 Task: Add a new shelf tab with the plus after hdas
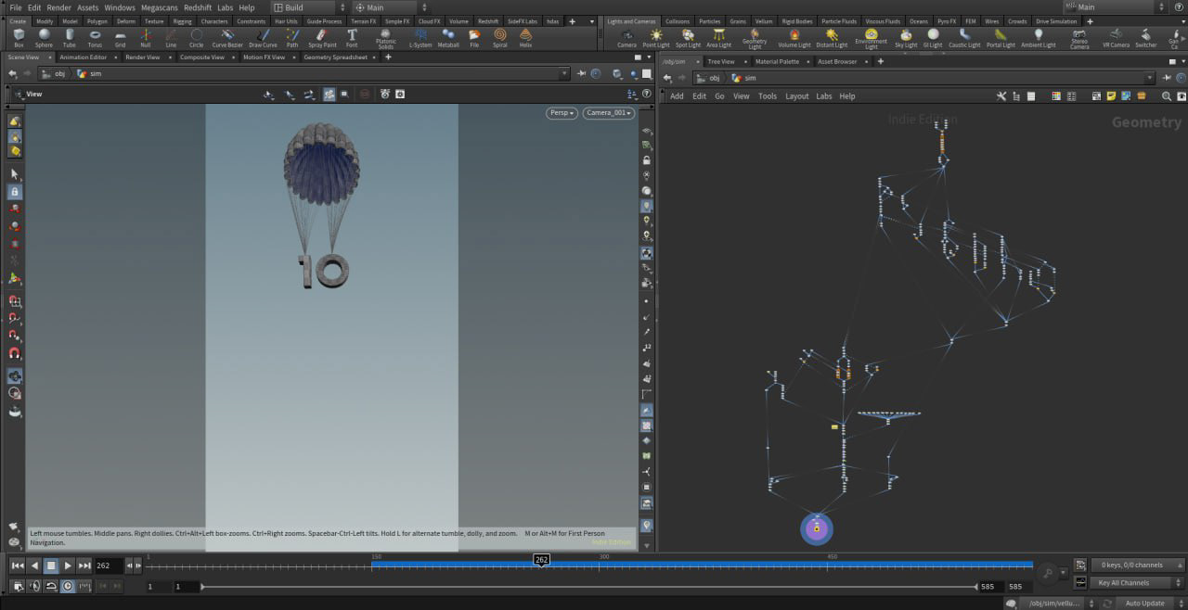pos(572,21)
